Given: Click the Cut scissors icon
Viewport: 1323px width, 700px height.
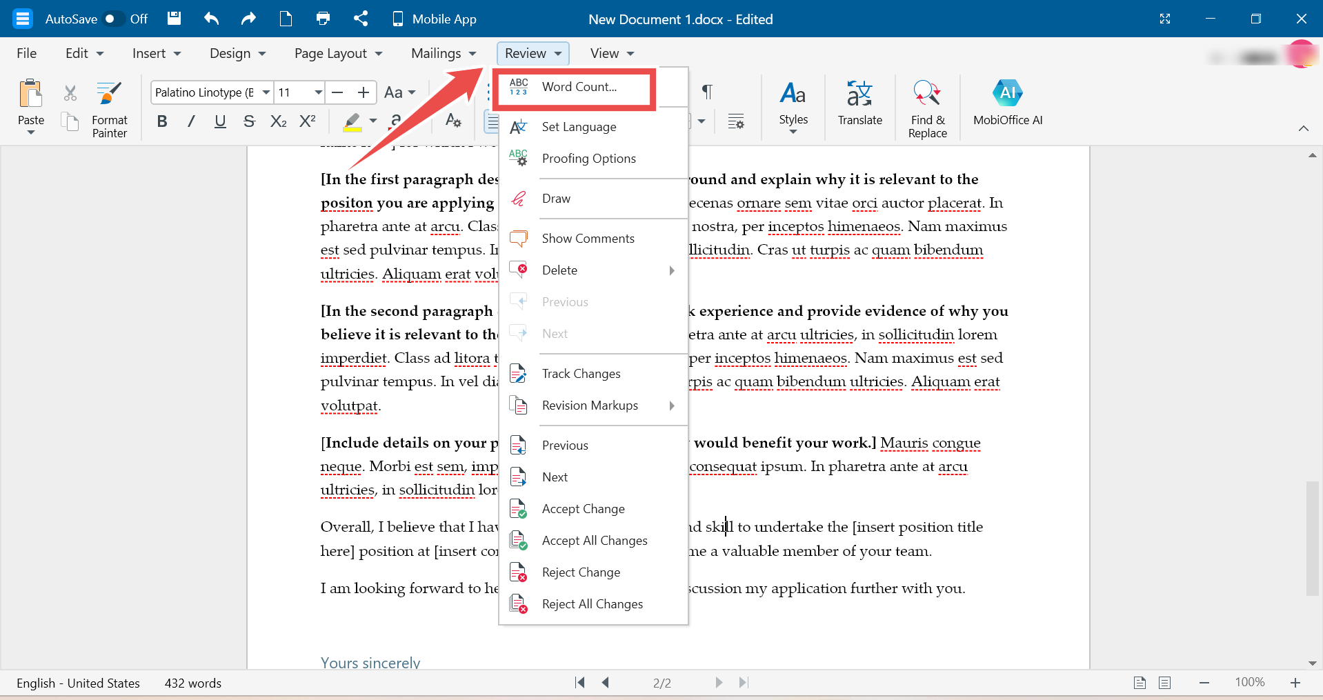Looking at the screenshot, I should pyautogui.click(x=70, y=93).
